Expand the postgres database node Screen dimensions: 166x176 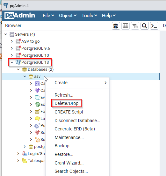pyautogui.click(x=25, y=147)
